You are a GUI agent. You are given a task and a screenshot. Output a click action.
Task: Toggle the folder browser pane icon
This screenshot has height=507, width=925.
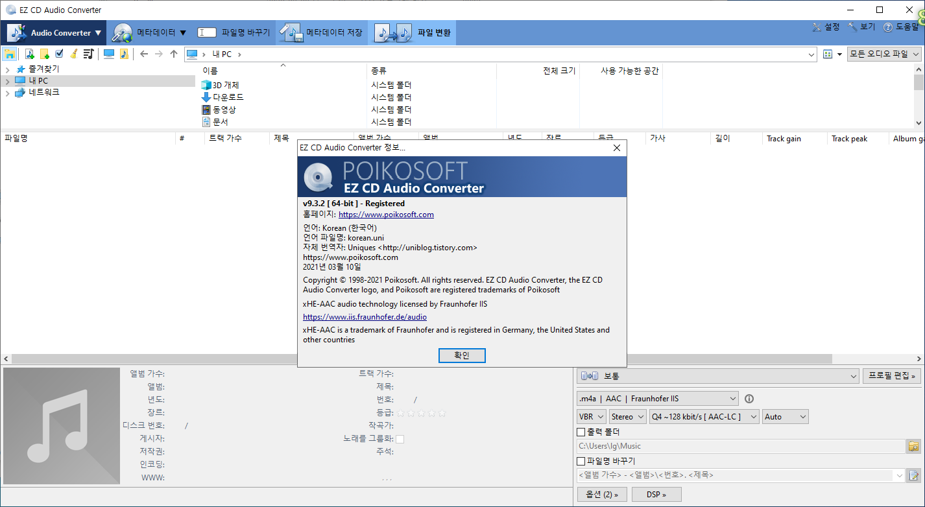[x=10, y=54]
